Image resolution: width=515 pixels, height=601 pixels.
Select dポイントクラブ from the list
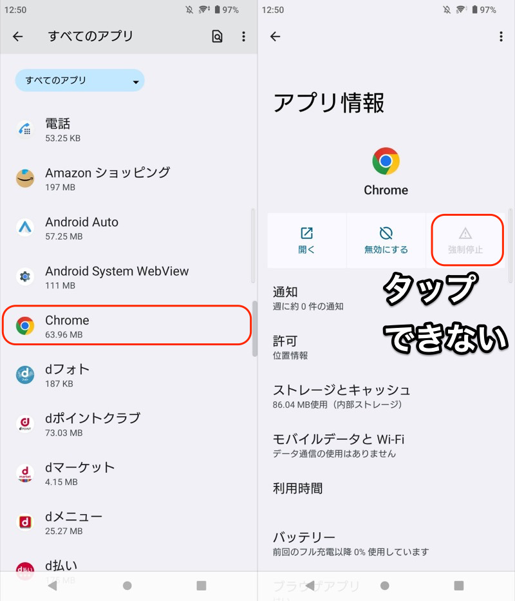126,424
